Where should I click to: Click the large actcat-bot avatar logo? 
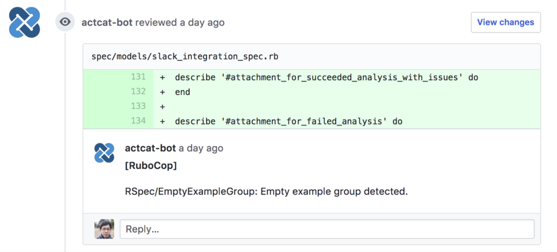point(24,22)
